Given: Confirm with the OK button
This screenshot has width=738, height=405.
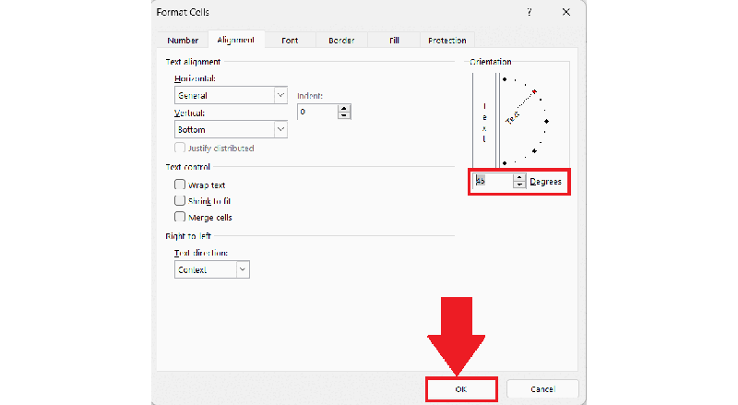Looking at the screenshot, I should (461, 389).
